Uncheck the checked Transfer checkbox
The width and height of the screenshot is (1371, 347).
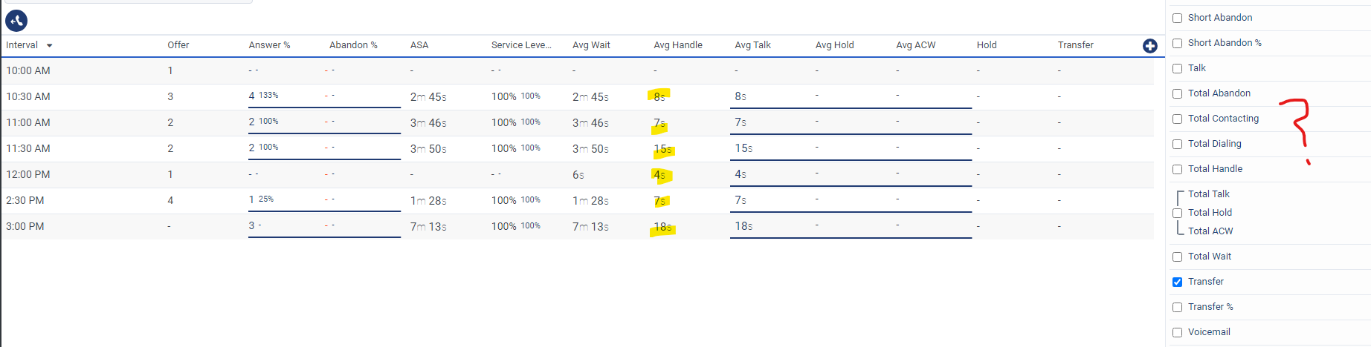1177,282
